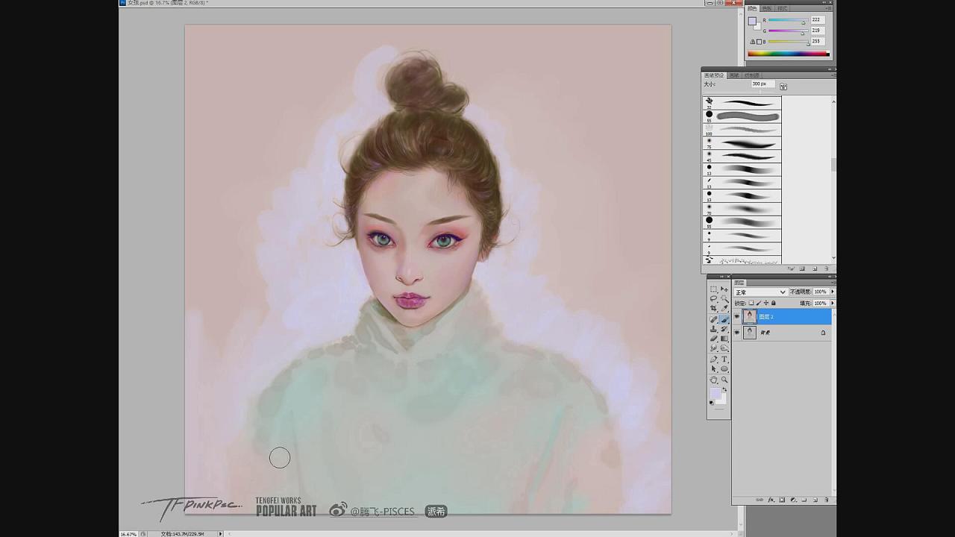
Task: Open the fx layer style menu
Action: tap(771, 500)
